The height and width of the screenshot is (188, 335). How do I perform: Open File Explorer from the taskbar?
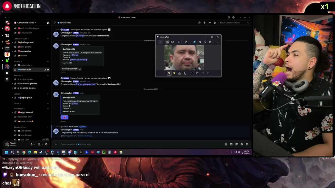tap(35, 152)
